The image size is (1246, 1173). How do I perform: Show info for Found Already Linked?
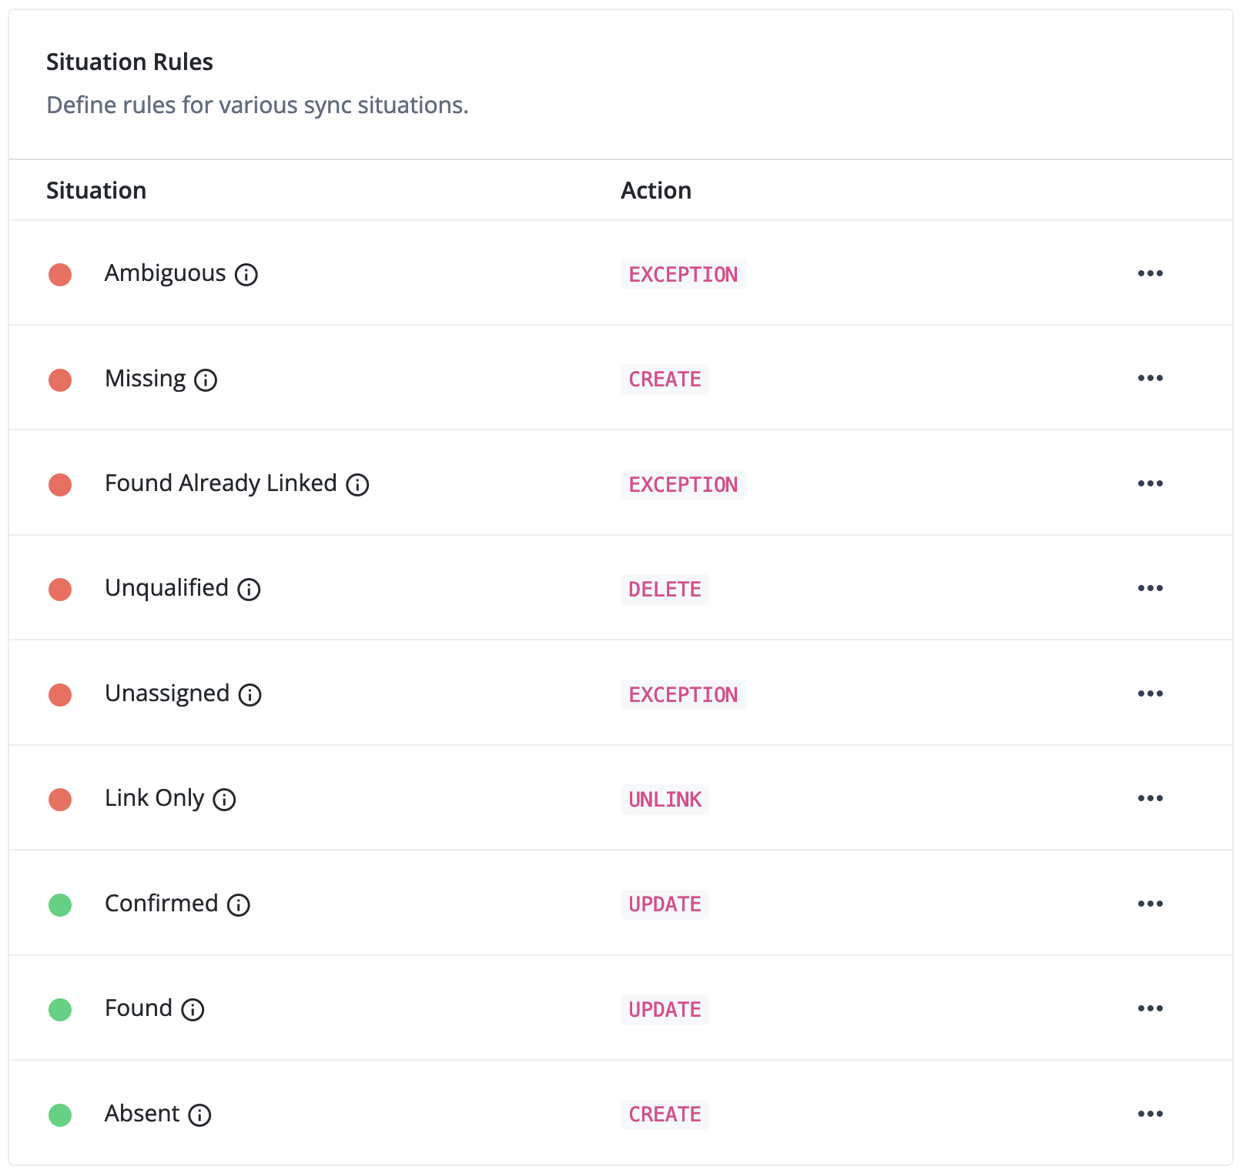[357, 485]
